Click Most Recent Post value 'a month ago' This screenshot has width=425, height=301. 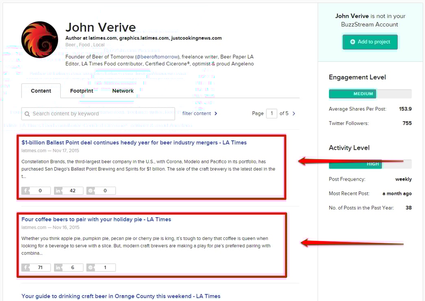click(x=397, y=193)
